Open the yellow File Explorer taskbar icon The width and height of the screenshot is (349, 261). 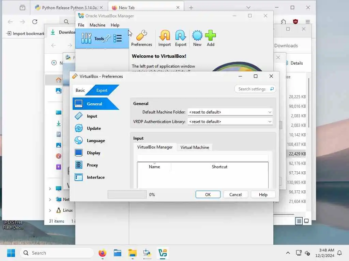click(x=133, y=253)
